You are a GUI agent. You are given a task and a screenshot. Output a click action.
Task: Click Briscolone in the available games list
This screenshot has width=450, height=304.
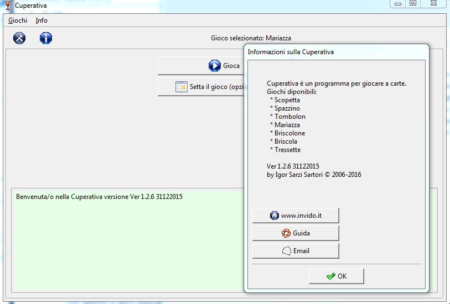tap(289, 133)
